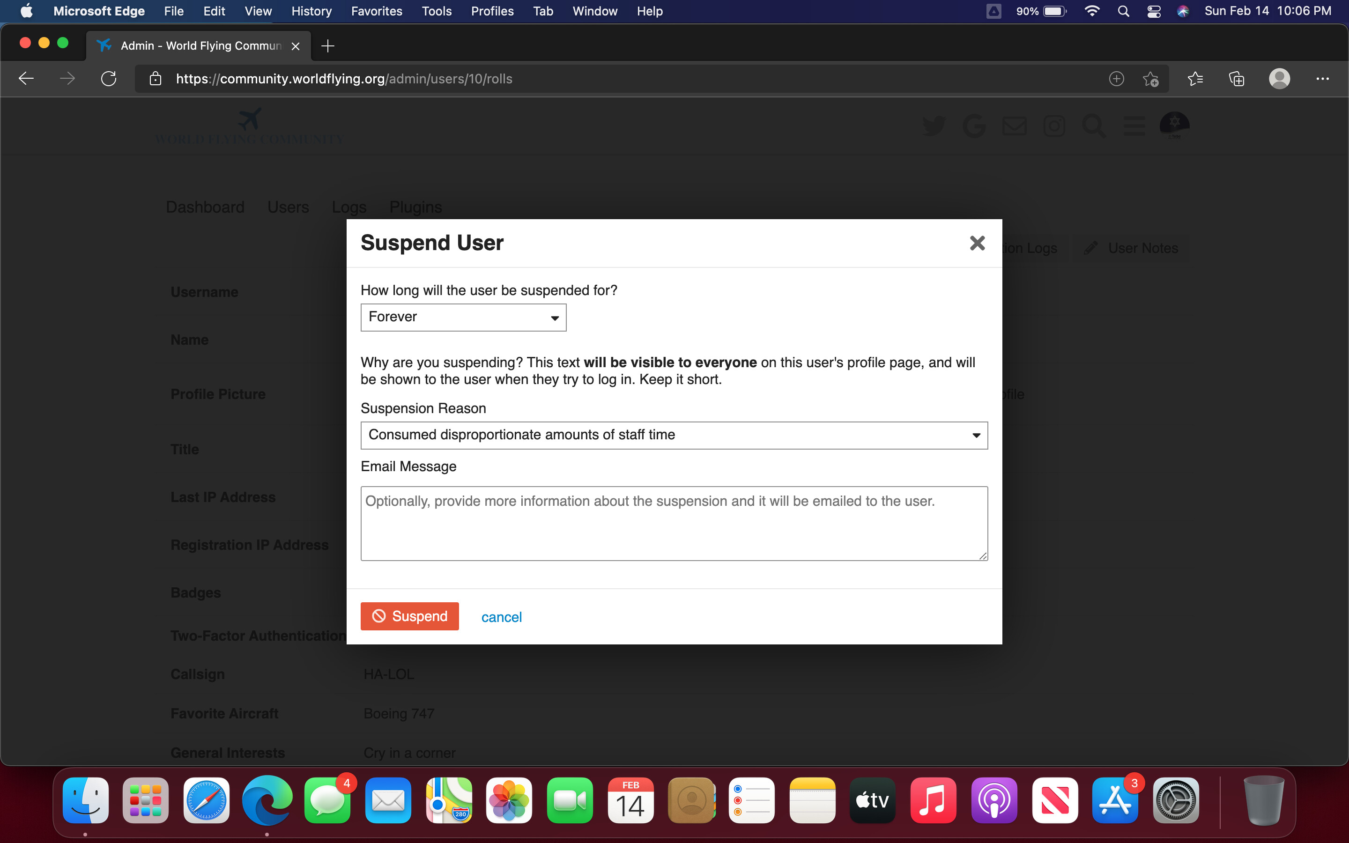The width and height of the screenshot is (1349, 843).
Task: Click the Twitter icon in site header
Action: pos(934,126)
